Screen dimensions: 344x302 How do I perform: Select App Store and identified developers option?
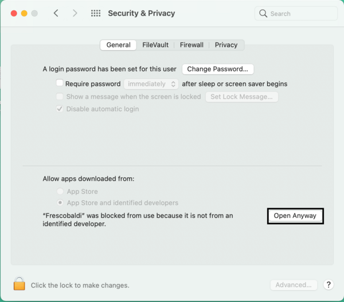coord(60,202)
